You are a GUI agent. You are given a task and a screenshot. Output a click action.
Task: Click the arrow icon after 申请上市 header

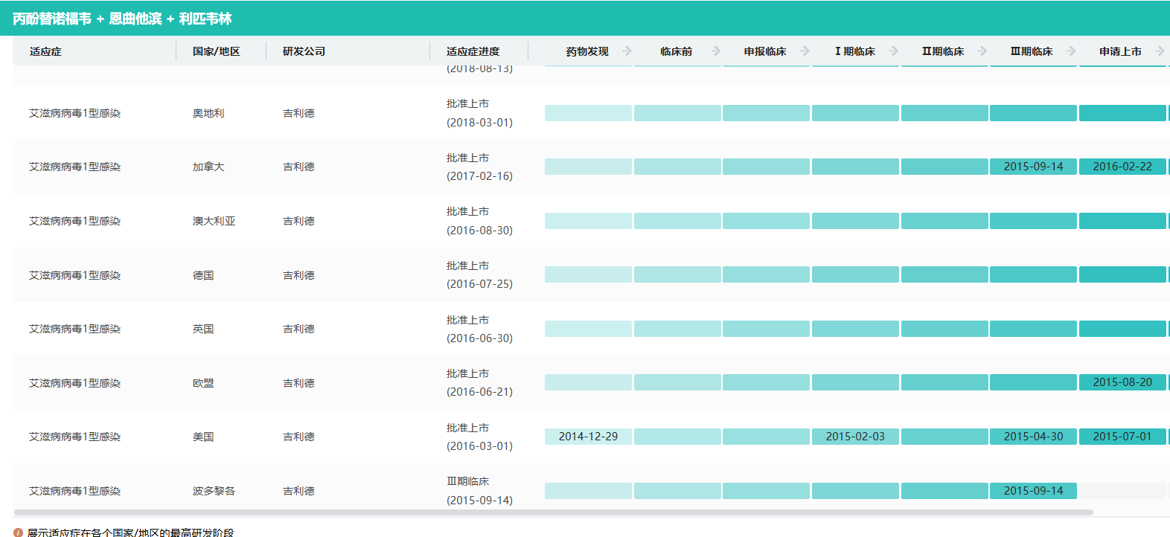pyautogui.click(x=1160, y=51)
